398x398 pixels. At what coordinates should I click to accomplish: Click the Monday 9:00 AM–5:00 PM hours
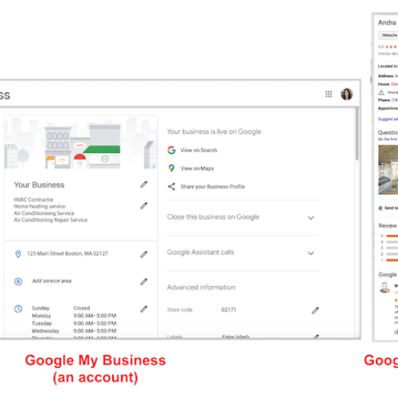tap(95, 316)
